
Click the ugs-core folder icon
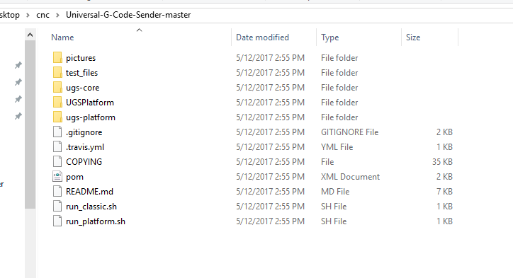[x=57, y=87]
